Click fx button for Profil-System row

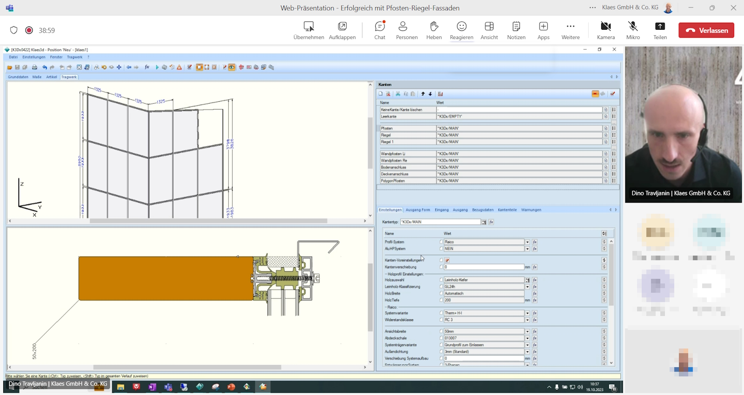pos(535,242)
